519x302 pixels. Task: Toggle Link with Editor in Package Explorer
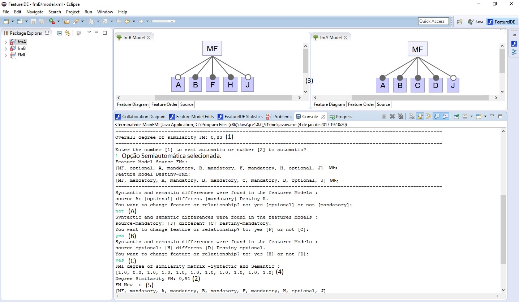tap(67, 33)
